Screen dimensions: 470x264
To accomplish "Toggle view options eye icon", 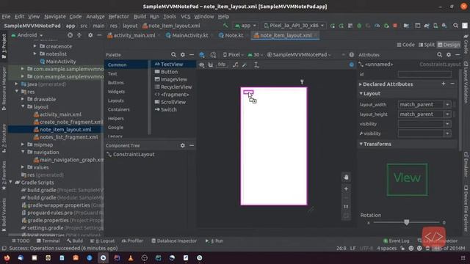I will coord(202,65).
